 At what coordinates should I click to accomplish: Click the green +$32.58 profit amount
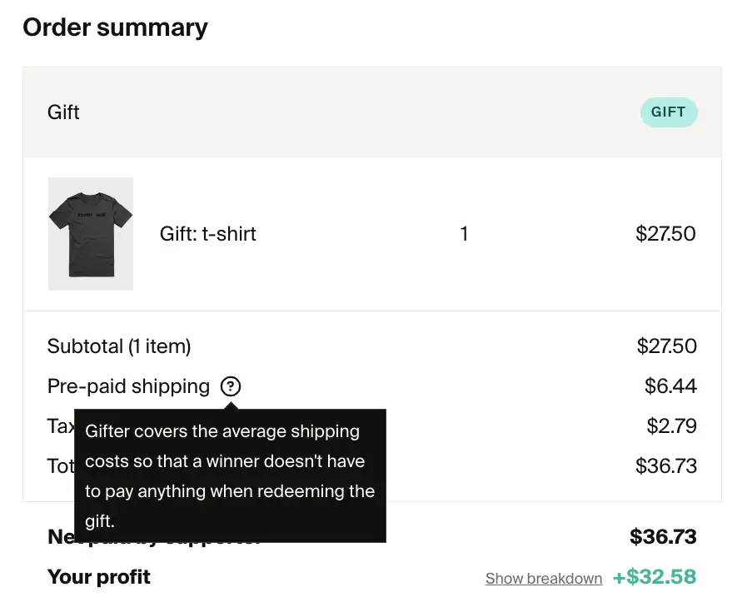pos(655,577)
